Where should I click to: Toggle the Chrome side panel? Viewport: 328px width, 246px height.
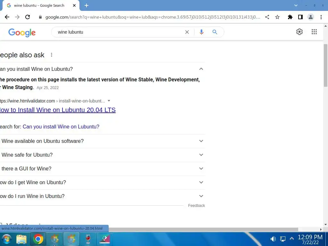point(300,17)
